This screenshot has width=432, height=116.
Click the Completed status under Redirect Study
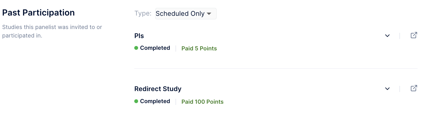tap(155, 101)
